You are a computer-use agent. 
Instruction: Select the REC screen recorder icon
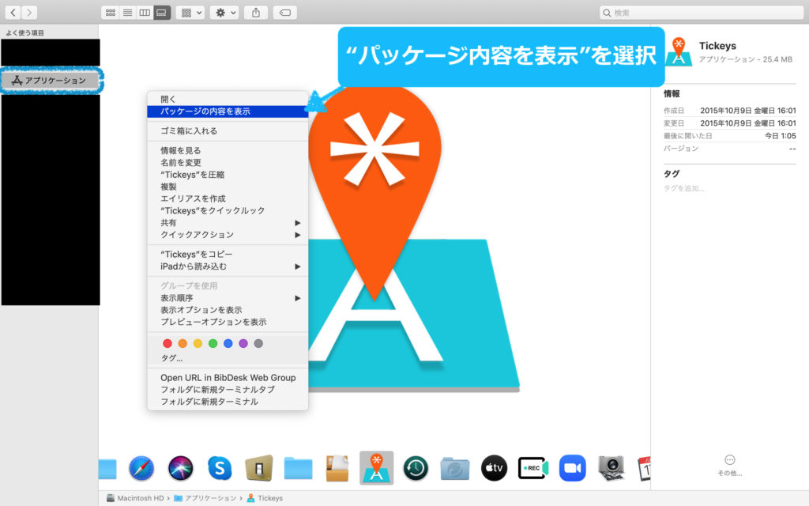(533, 468)
